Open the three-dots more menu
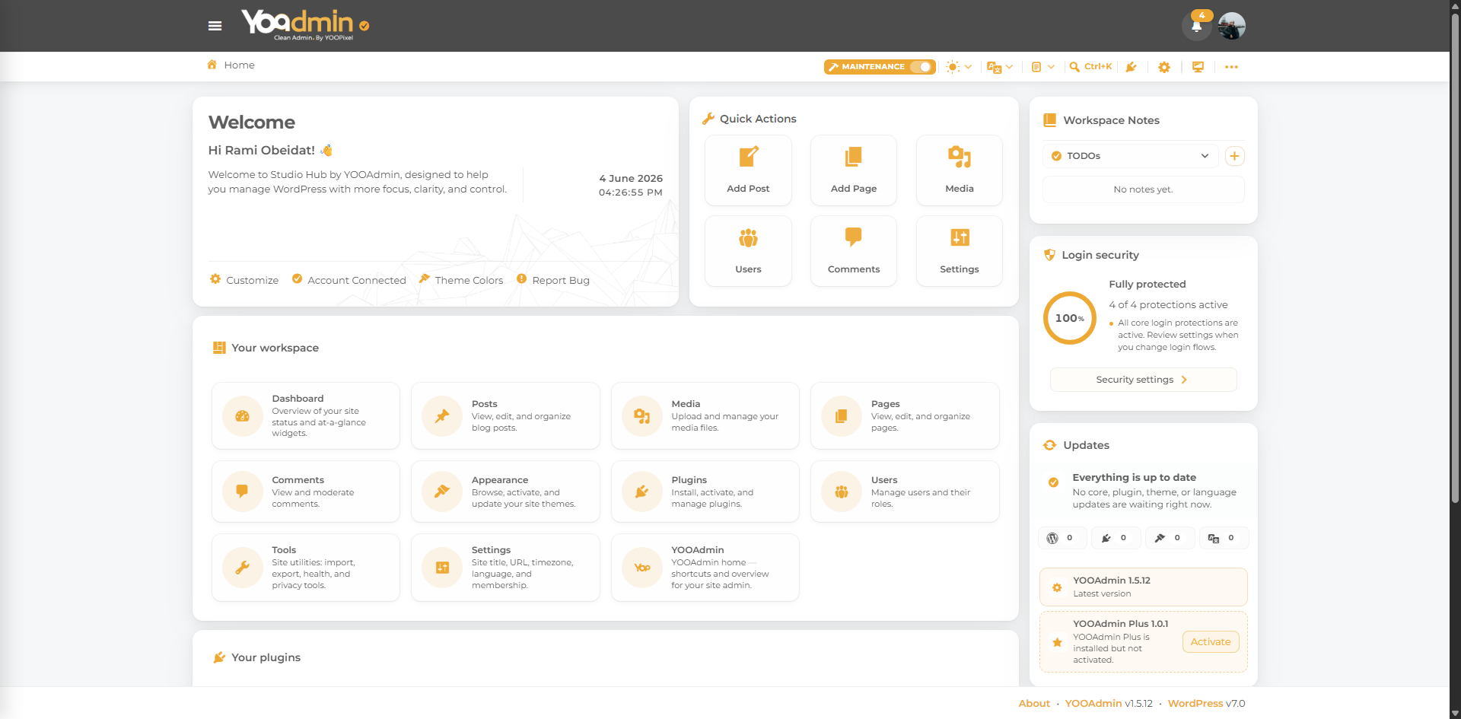Screen dimensions: 1461x719 click(1231, 67)
